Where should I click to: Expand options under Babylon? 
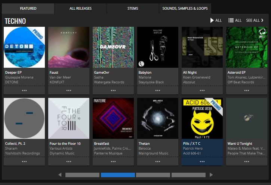158,90
